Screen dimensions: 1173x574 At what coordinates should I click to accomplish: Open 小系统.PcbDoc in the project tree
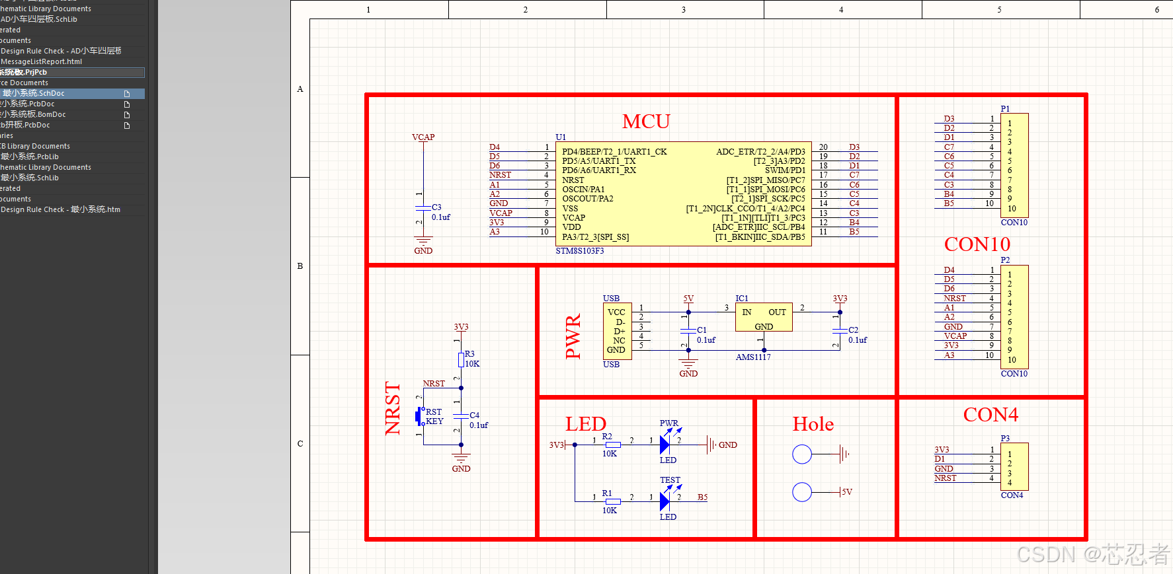coord(28,104)
